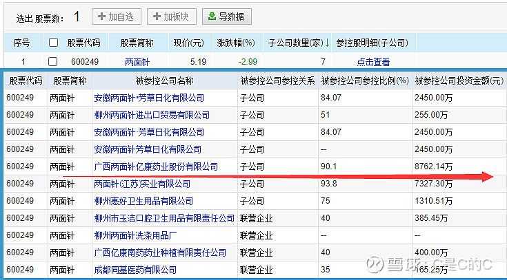
Task: Select the top 股票简称 column header
Action: pos(137,43)
